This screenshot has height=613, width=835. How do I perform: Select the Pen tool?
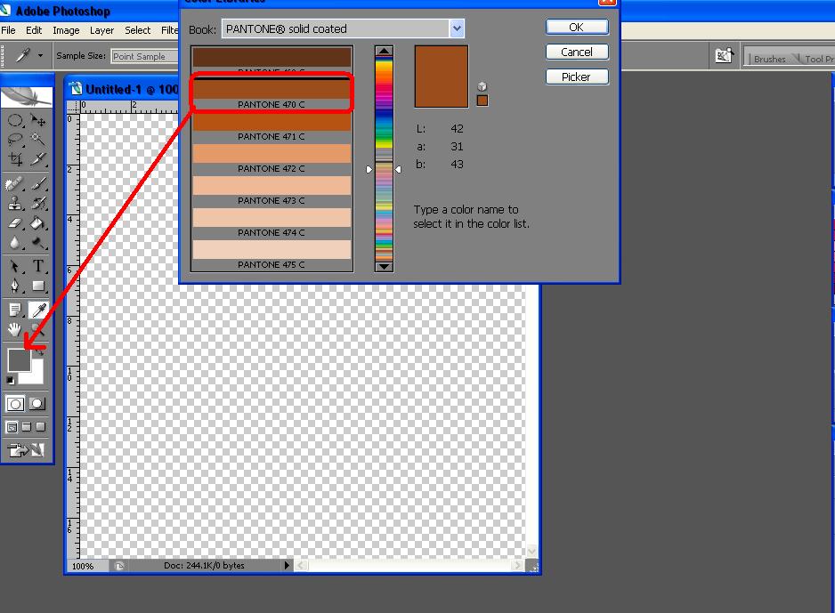point(15,286)
